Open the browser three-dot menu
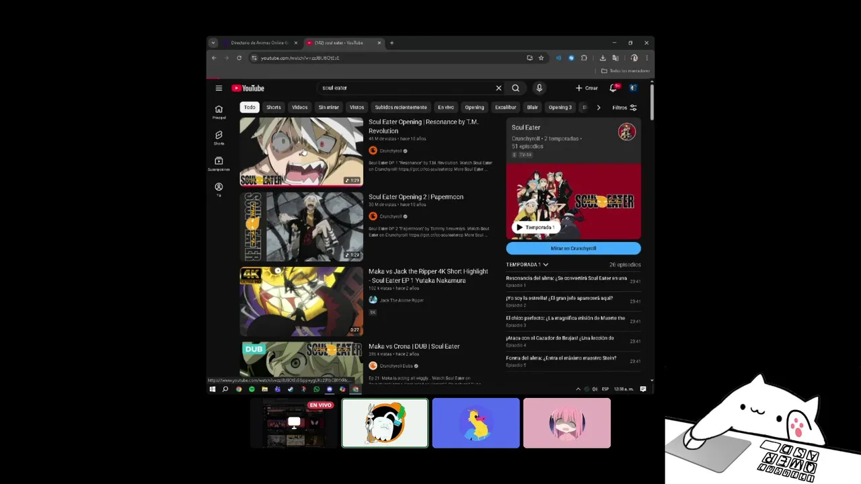861x484 pixels. click(646, 58)
